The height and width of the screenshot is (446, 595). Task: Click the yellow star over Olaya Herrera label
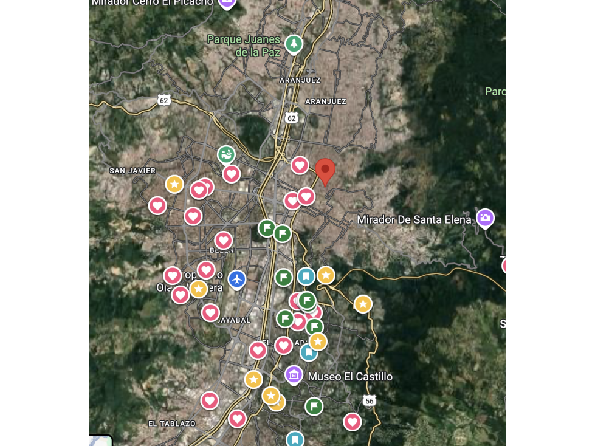pos(199,289)
